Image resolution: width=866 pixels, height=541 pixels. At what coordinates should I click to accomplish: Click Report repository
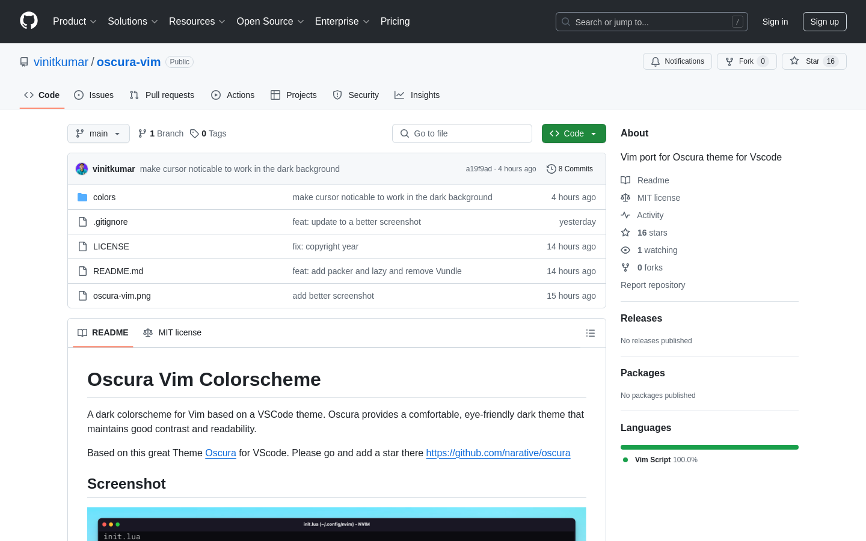point(653,285)
